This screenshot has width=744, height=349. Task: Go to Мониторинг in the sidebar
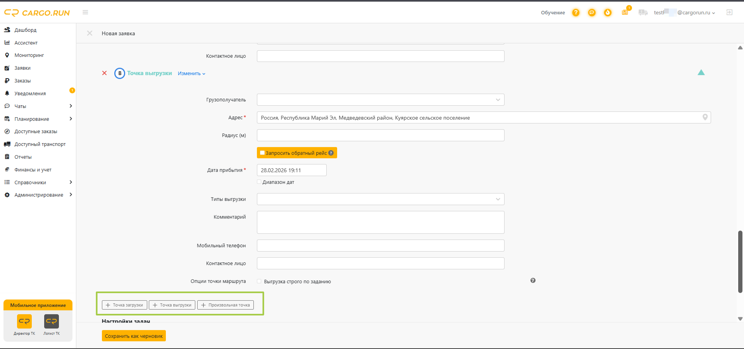pyautogui.click(x=29, y=55)
